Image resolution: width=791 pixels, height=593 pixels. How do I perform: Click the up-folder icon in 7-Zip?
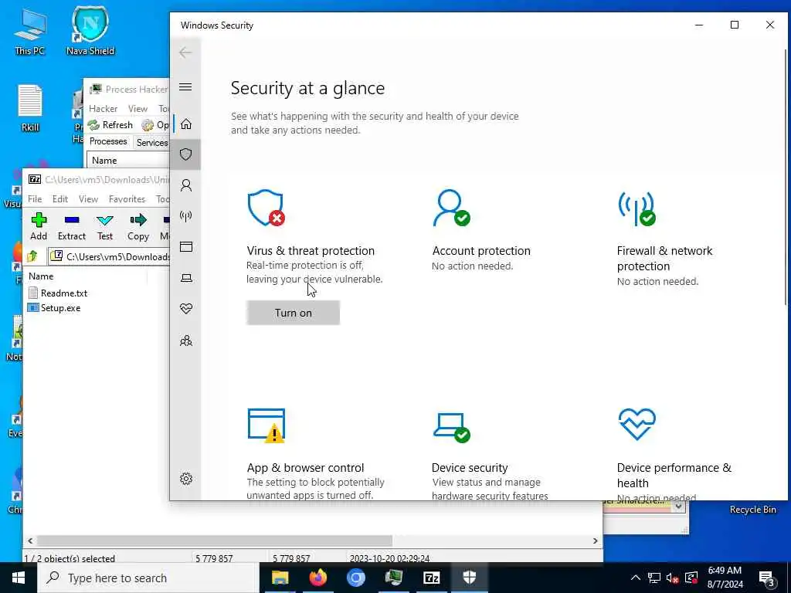[x=33, y=256]
